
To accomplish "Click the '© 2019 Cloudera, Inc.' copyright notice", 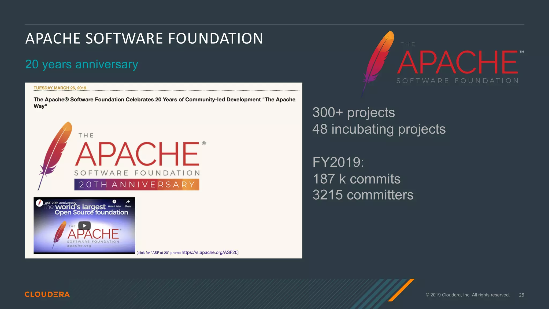I will (x=468, y=295).
